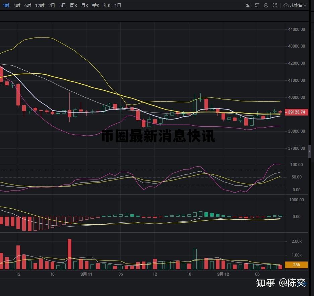
Task: Click the 37000.00 price axis label
Action: (x=297, y=148)
